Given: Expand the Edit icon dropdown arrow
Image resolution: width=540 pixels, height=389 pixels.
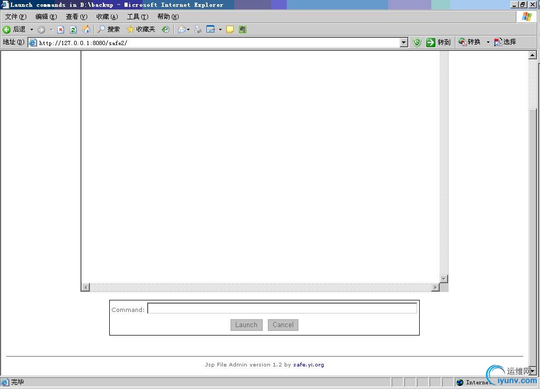Looking at the screenshot, I should pyautogui.click(x=221, y=29).
